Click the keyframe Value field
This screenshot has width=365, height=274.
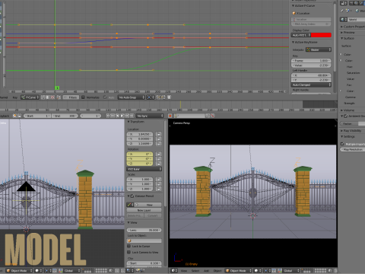[311, 65]
